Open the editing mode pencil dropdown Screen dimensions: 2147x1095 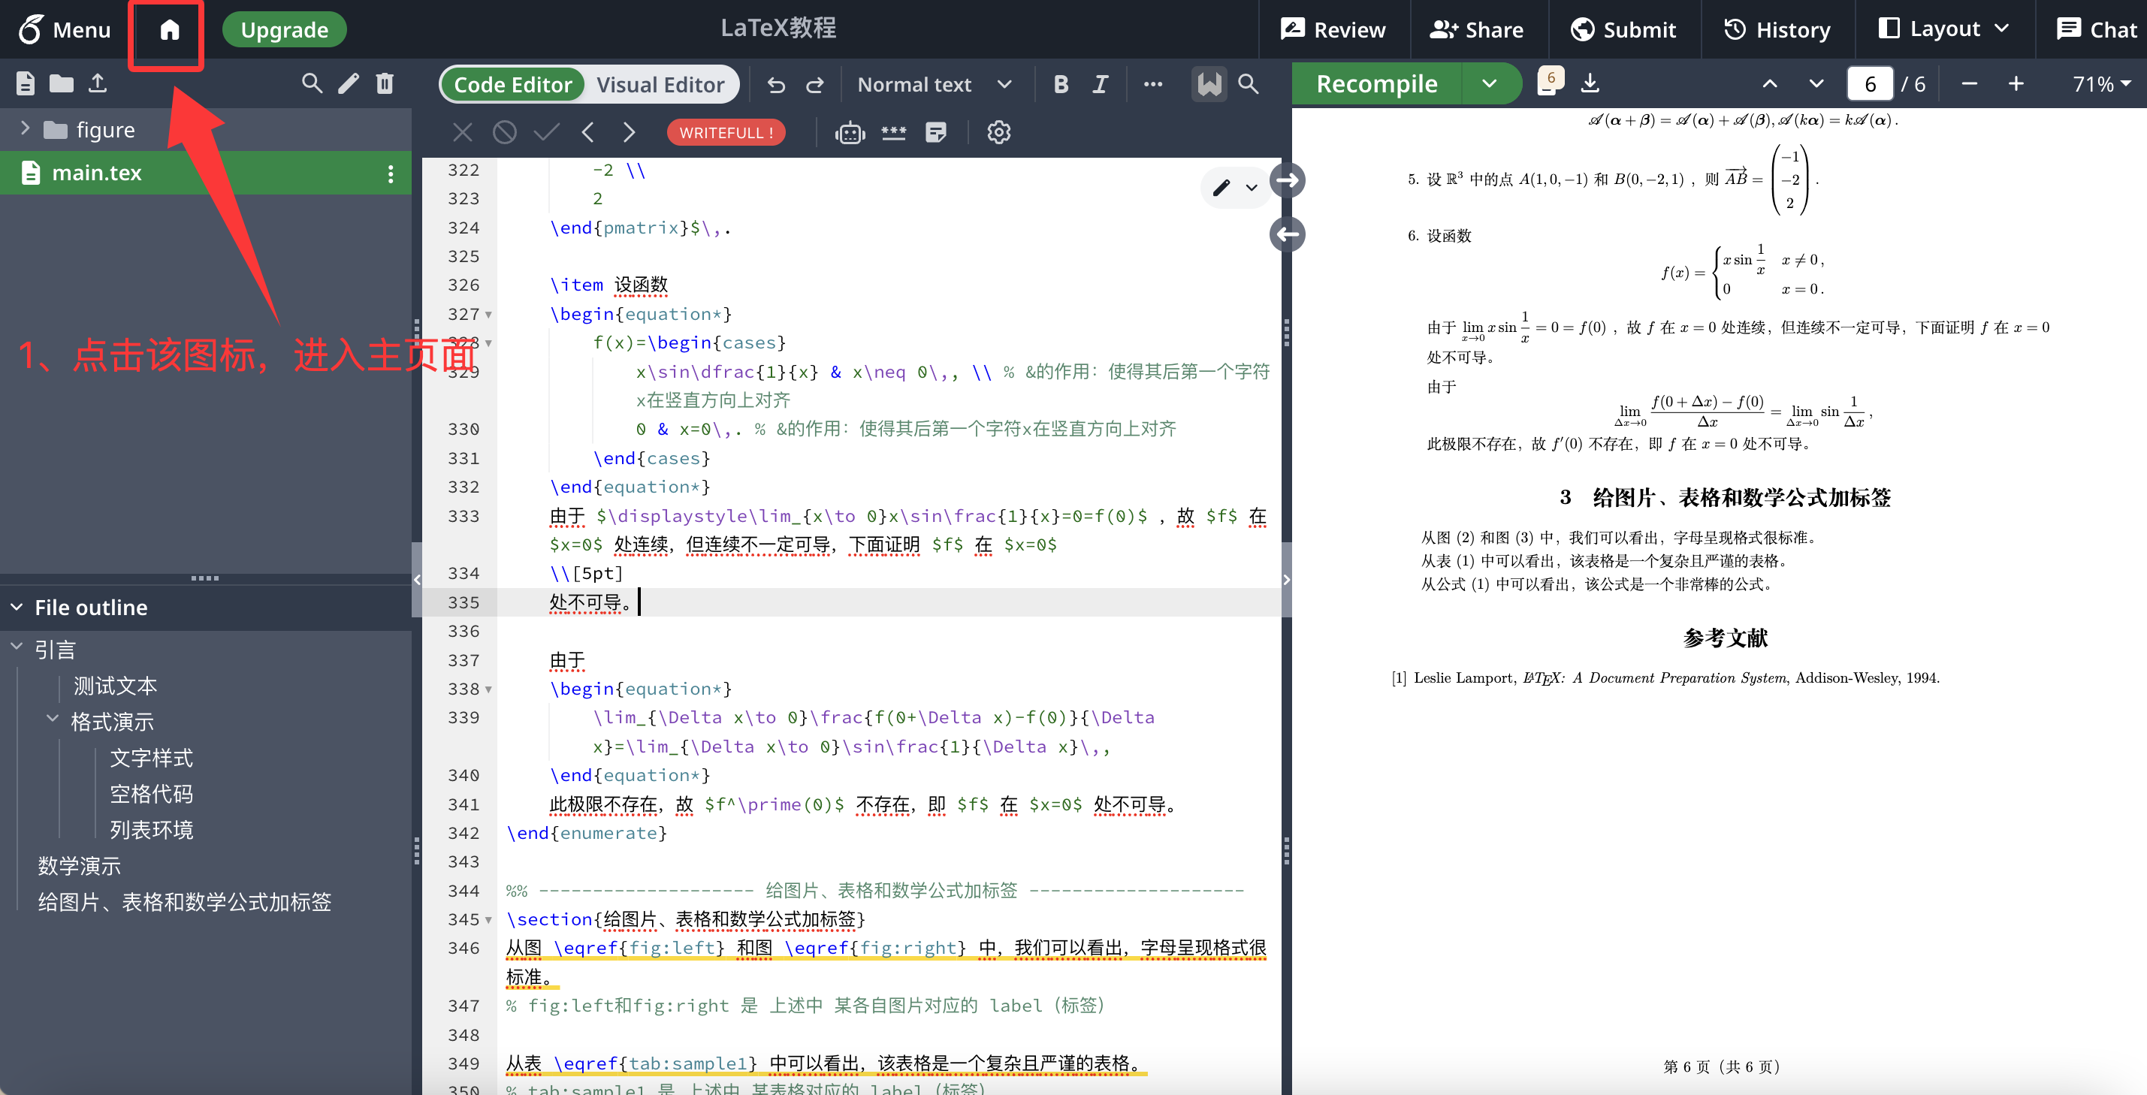[1234, 188]
